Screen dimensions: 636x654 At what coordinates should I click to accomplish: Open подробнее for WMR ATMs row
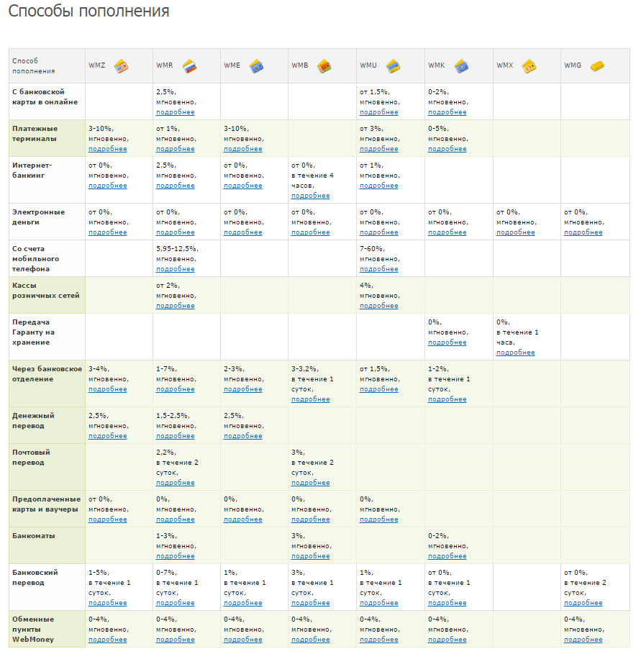click(x=175, y=556)
